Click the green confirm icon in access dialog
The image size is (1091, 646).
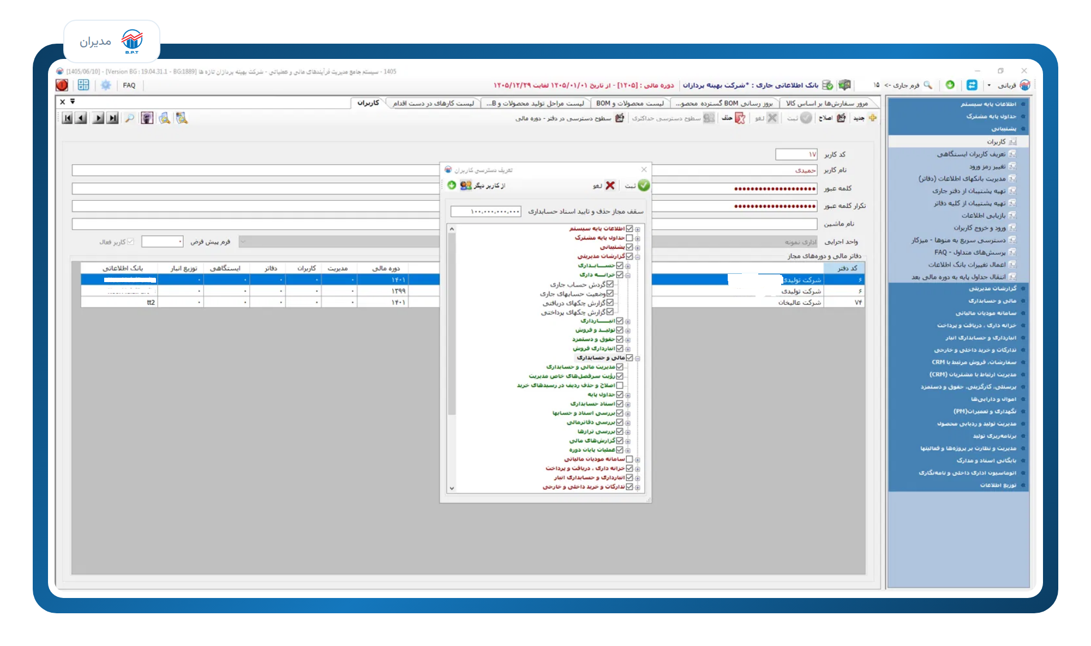(644, 186)
